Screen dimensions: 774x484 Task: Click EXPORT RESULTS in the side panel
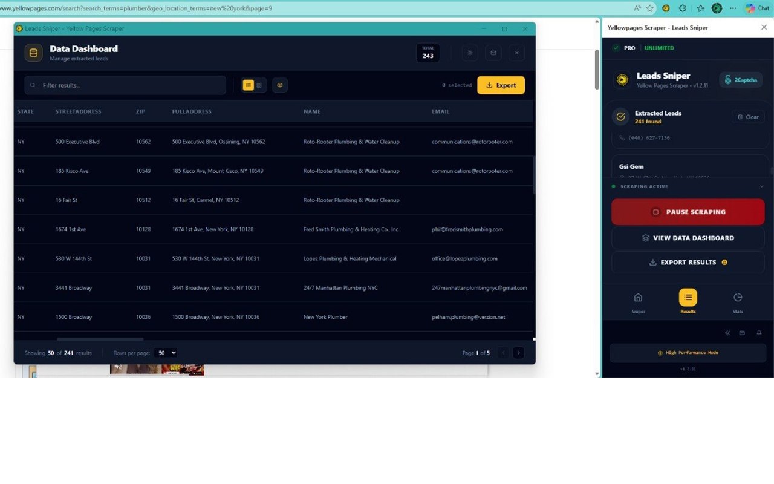pyautogui.click(x=688, y=263)
